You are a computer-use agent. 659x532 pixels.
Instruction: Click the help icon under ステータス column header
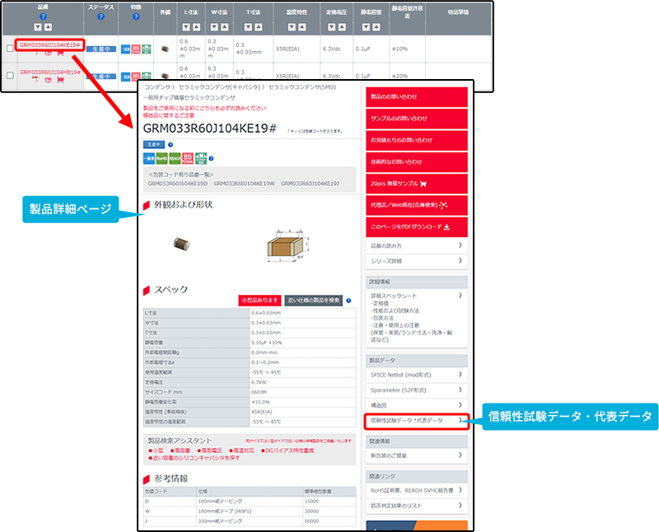point(100,16)
